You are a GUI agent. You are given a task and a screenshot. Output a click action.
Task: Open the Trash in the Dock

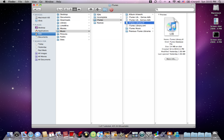coord(215,134)
